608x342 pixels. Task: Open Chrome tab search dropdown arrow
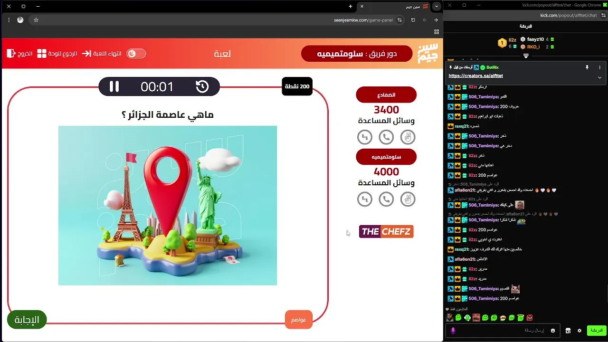point(437,7)
